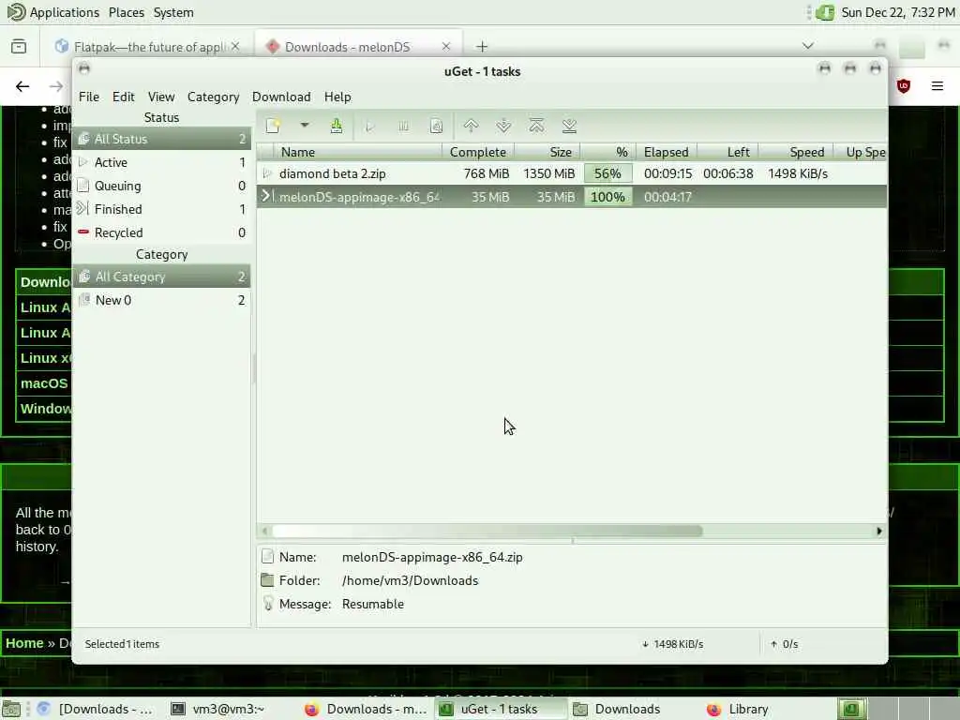This screenshot has height=720, width=960.
Task: Open the System menu in top panel
Action: (173, 12)
